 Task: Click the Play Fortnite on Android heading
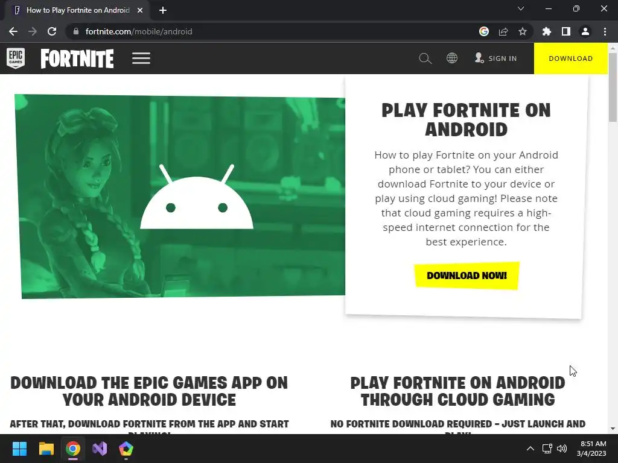click(467, 120)
